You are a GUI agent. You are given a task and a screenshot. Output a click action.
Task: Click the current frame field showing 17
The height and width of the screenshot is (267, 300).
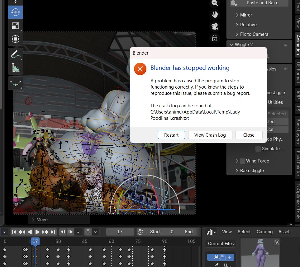point(120,232)
